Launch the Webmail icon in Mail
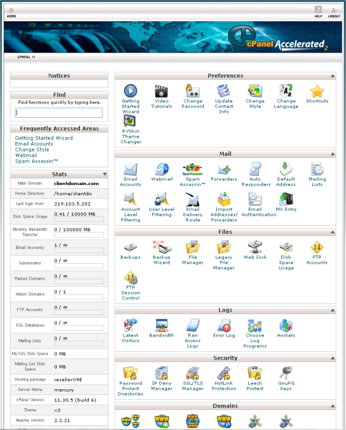 click(x=162, y=169)
